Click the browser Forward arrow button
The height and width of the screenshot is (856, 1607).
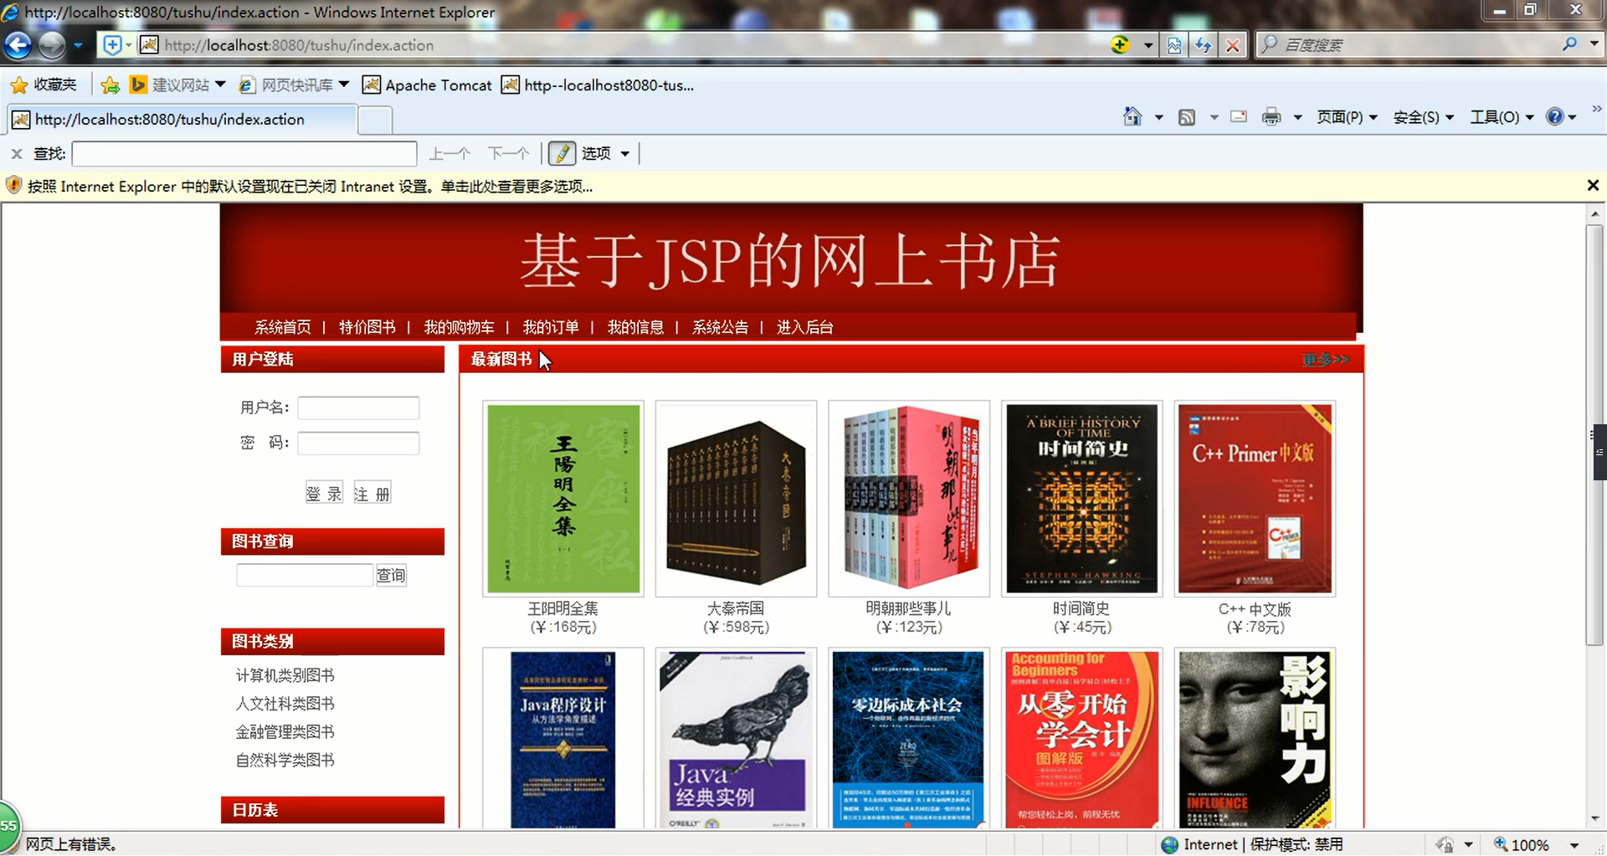51,45
